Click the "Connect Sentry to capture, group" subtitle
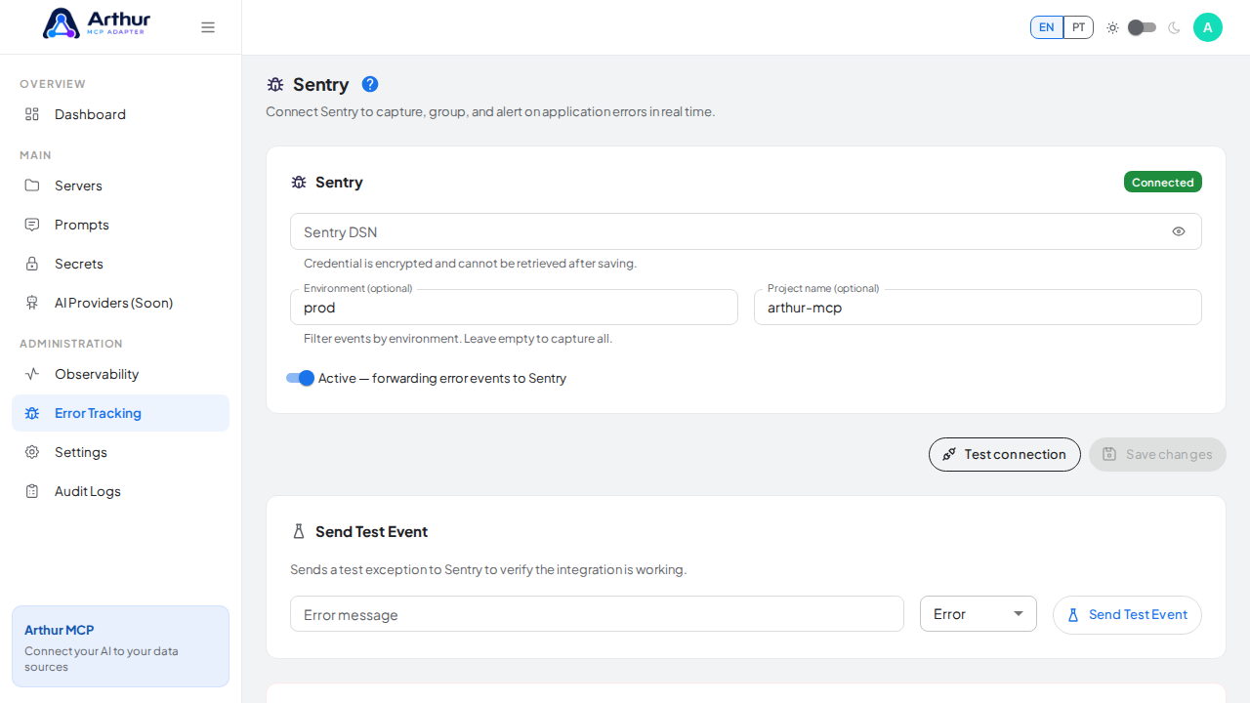Viewport: 1250px width, 703px height. [x=490, y=112]
